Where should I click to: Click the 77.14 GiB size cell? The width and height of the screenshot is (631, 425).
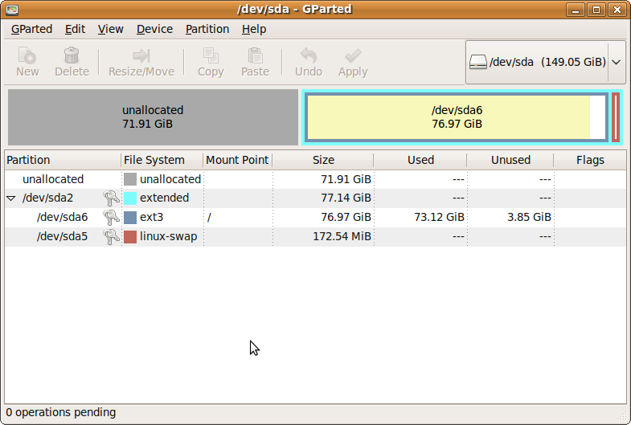(x=346, y=198)
